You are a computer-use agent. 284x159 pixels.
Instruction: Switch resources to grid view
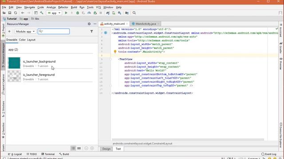click(x=79, y=148)
